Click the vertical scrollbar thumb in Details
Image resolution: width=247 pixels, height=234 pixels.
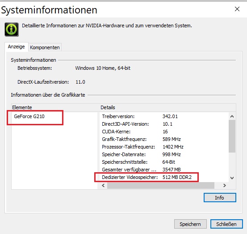pyautogui.click(x=232, y=136)
